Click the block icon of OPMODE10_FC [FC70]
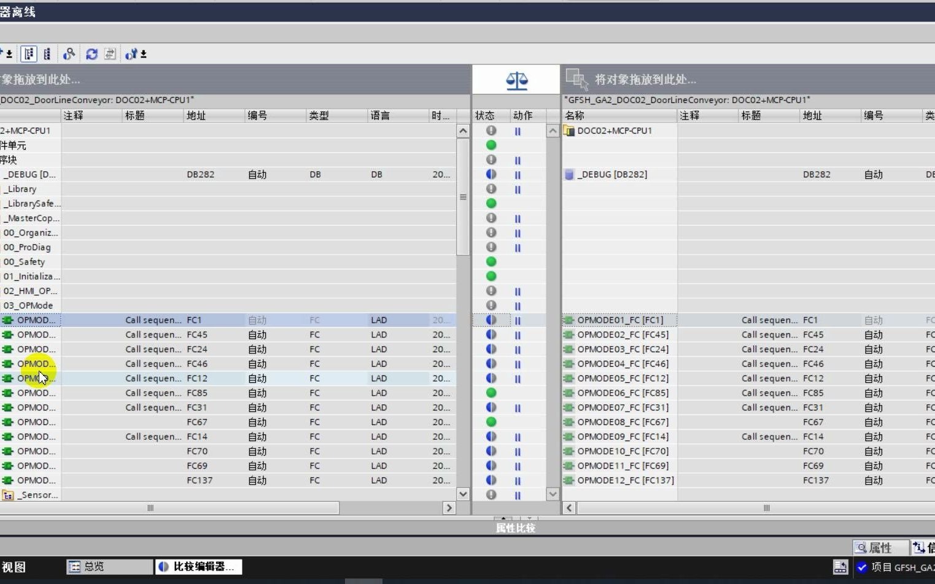This screenshot has height=584, width=935. coord(569,451)
